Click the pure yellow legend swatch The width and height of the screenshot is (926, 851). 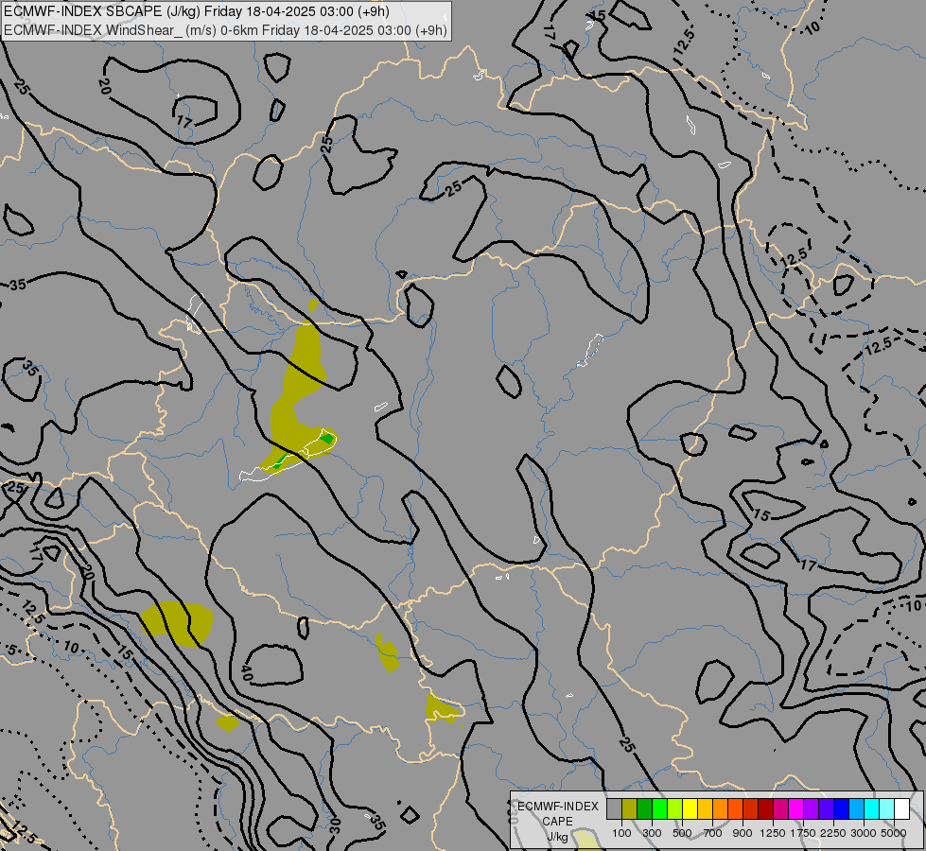coord(690,809)
